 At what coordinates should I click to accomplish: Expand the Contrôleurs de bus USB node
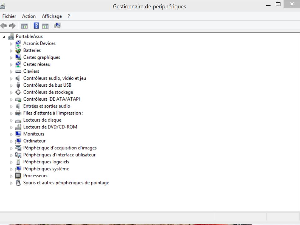pyautogui.click(x=11, y=85)
